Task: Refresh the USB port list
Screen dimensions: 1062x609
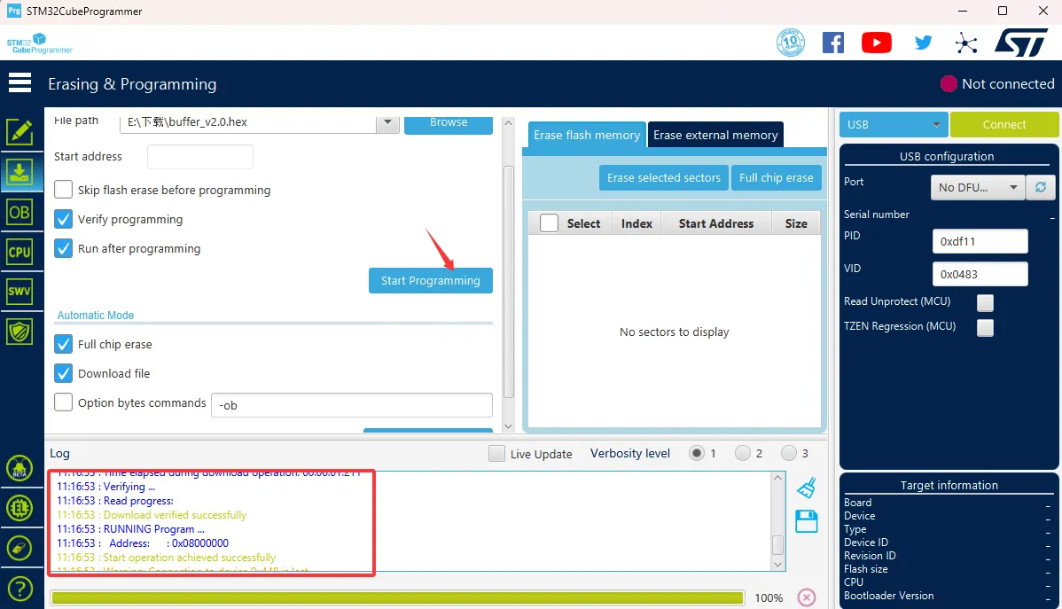Action: point(1040,187)
